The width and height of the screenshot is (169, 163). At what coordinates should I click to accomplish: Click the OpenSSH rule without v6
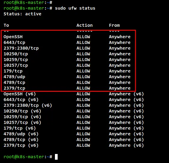13,37
